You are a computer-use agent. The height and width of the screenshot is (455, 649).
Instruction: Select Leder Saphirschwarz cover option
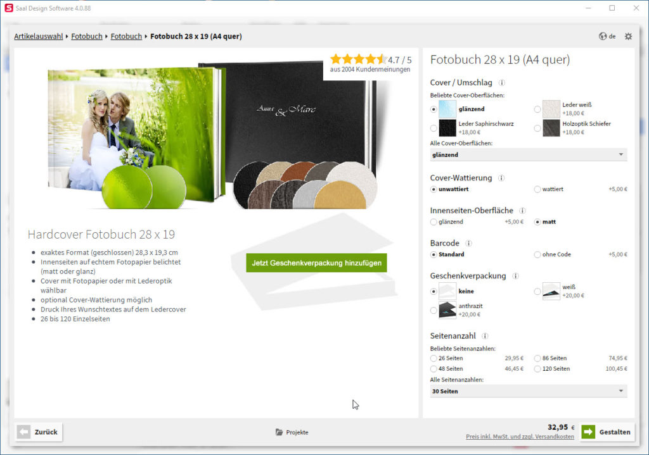point(434,128)
